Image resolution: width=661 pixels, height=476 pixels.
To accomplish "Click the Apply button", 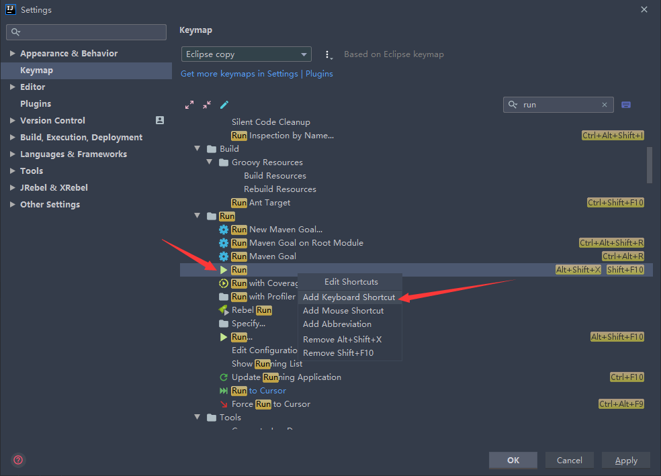I will pyautogui.click(x=626, y=461).
